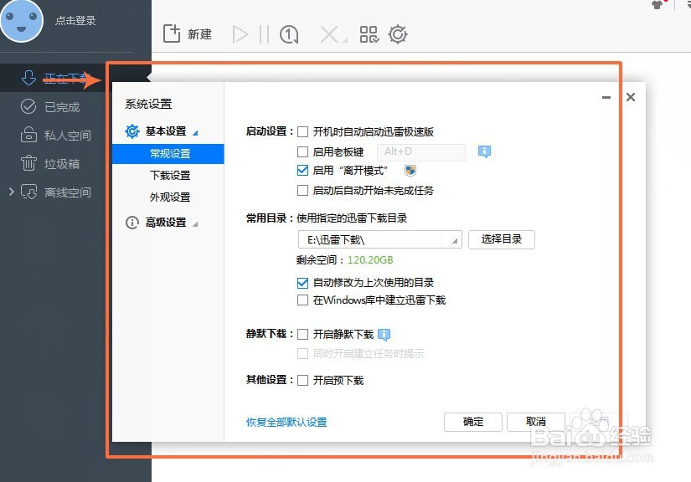Expand the 高级设置 triangle arrow
The width and height of the screenshot is (691, 482).
pyautogui.click(x=195, y=224)
